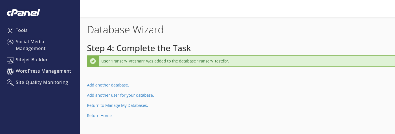Image resolution: width=395 pixels, height=134 pixels.
Task: Click the "Add another database" link
Action: pos(108,85)
